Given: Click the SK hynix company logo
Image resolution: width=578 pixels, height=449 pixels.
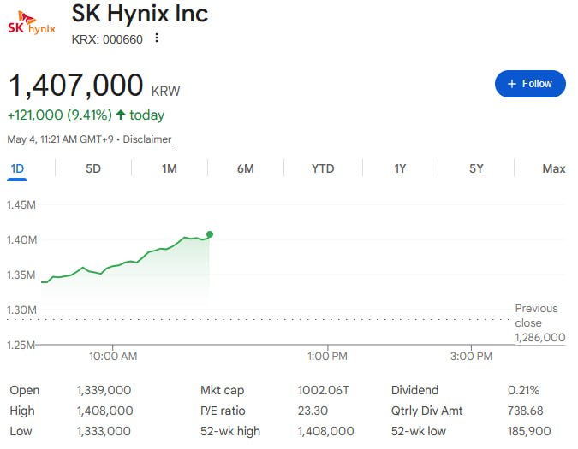Looking at the screenshot, I should click(x=32, y=23).
